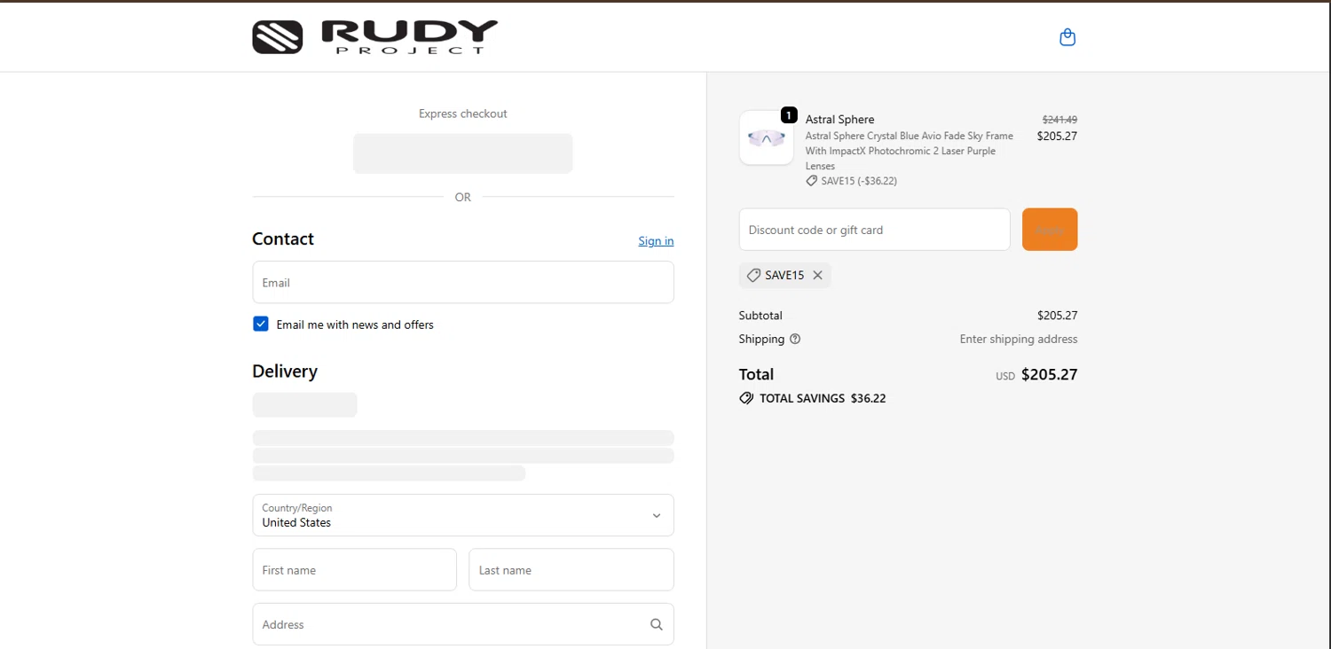Open the Country/Region dropdown
Image resolution: width=1331 pixels, height=649 pixels.
coord(463,515)
